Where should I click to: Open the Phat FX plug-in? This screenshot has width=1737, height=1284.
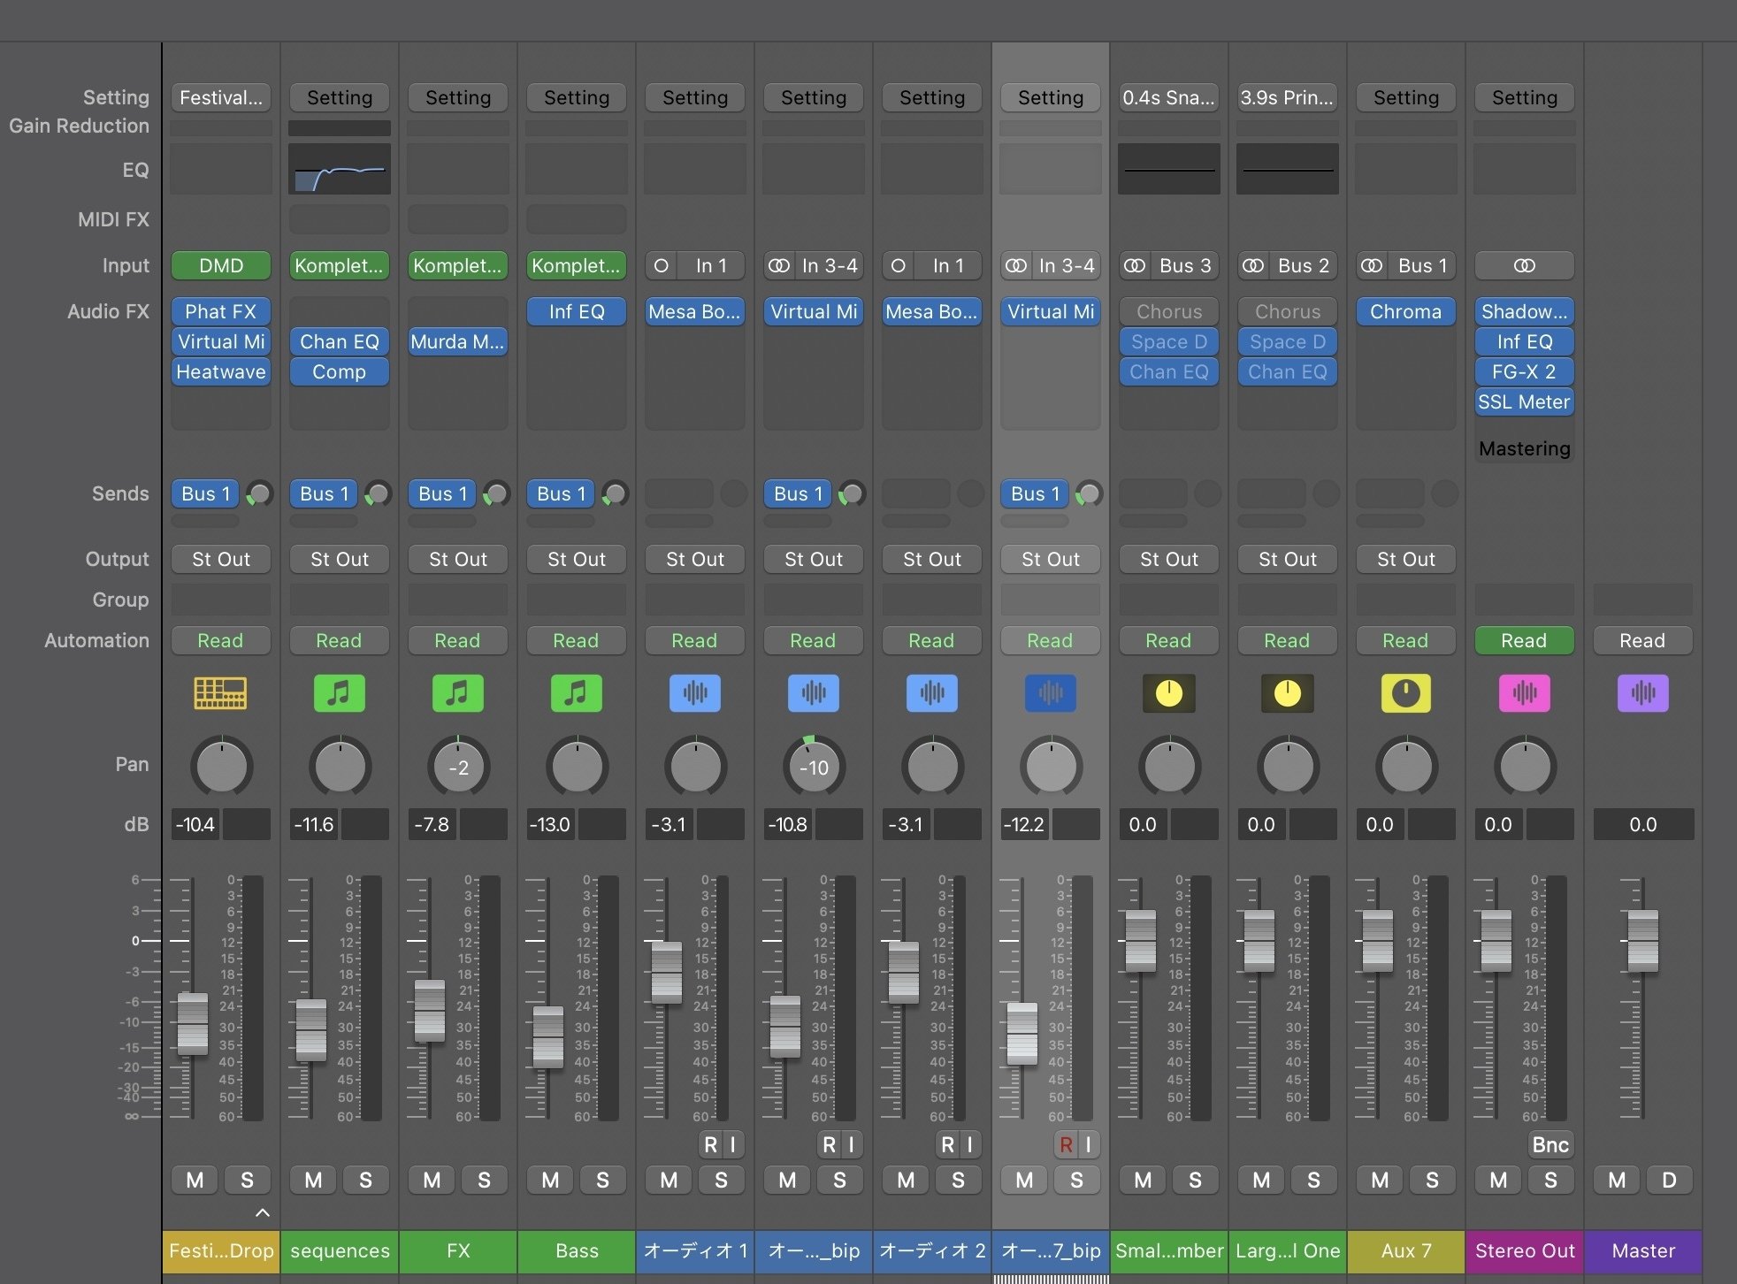[221, 311]
